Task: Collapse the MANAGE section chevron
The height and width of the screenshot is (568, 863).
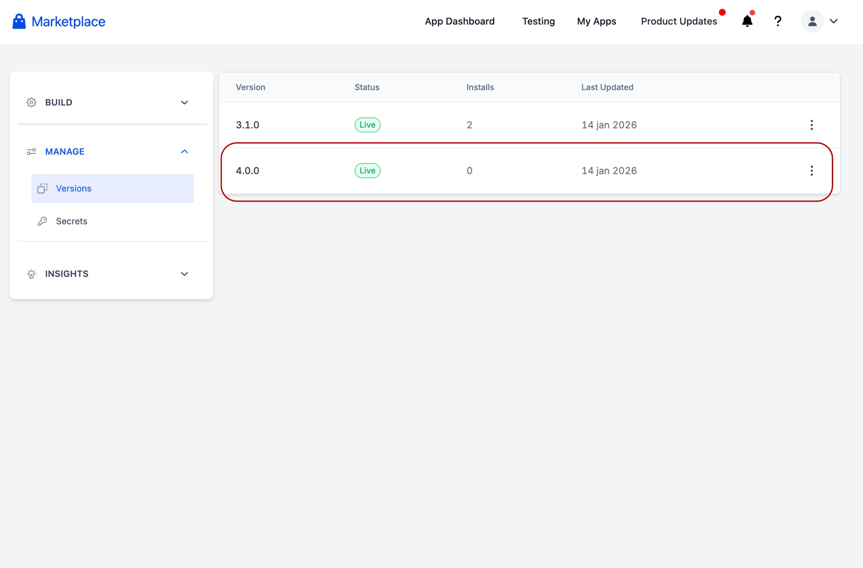Action: (184, 152)
